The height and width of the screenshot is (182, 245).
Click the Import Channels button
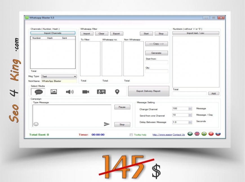[x=53, y=33]
